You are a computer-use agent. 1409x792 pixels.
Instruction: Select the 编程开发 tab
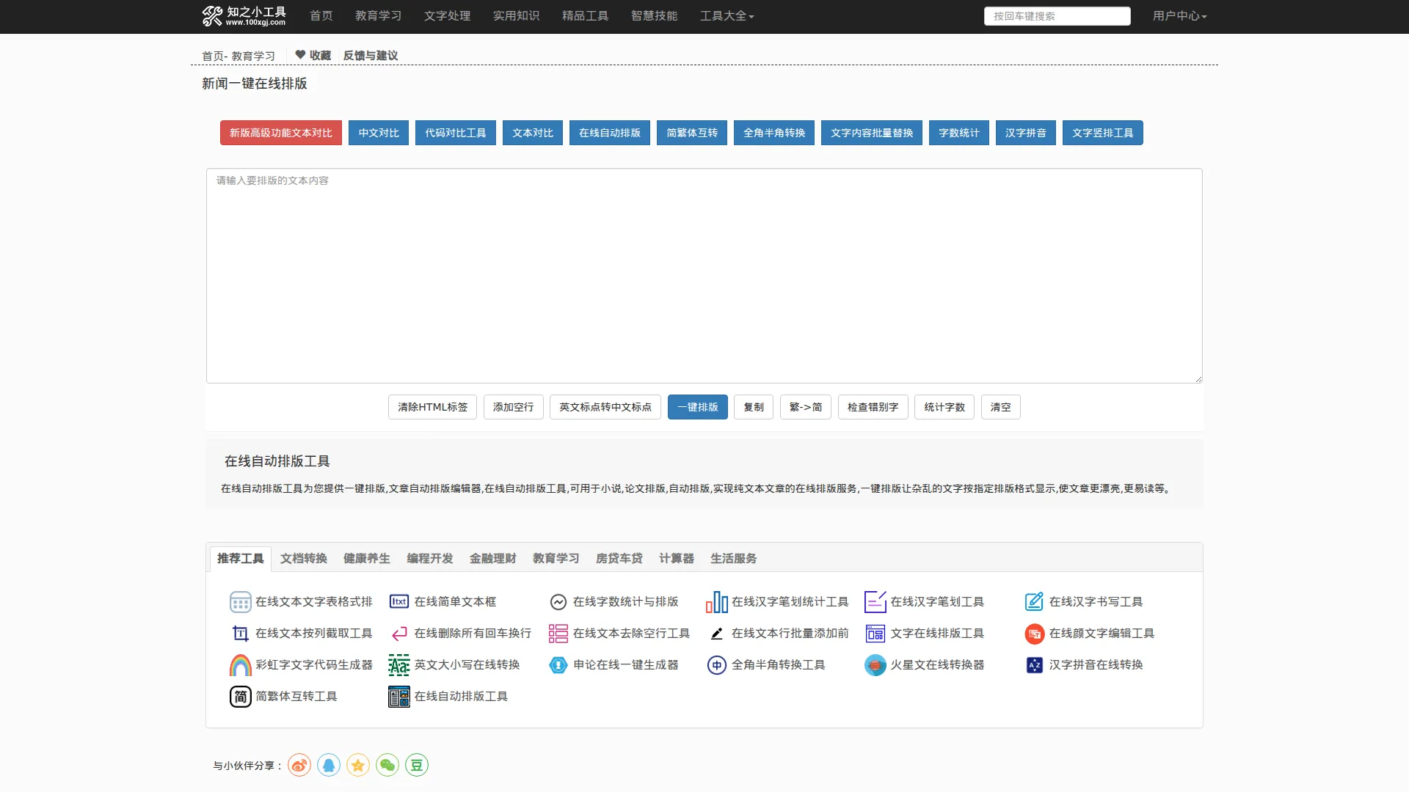(x=430, y=559)
